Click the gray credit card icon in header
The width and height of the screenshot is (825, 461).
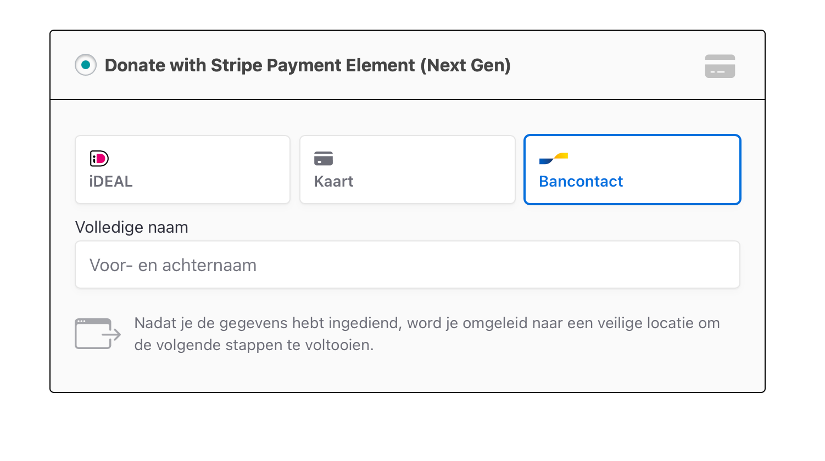click(720, 66)
